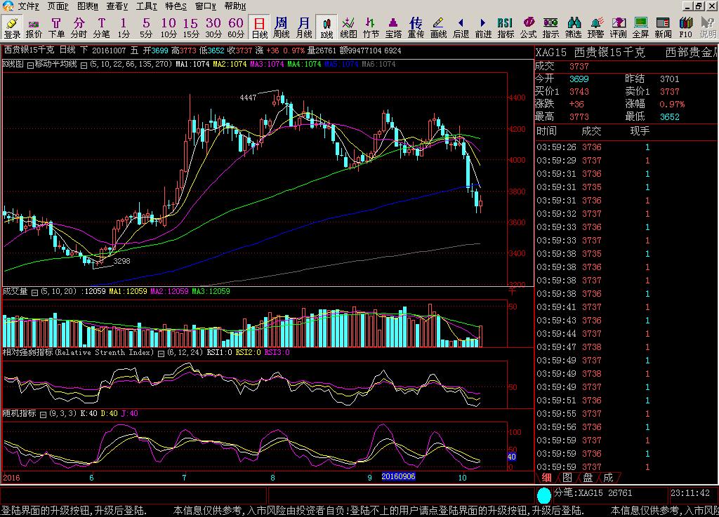Open the 报价 quotes view
Image resolution: width=719 pixels, height=517 pixels.
click(x=34, y=27)
